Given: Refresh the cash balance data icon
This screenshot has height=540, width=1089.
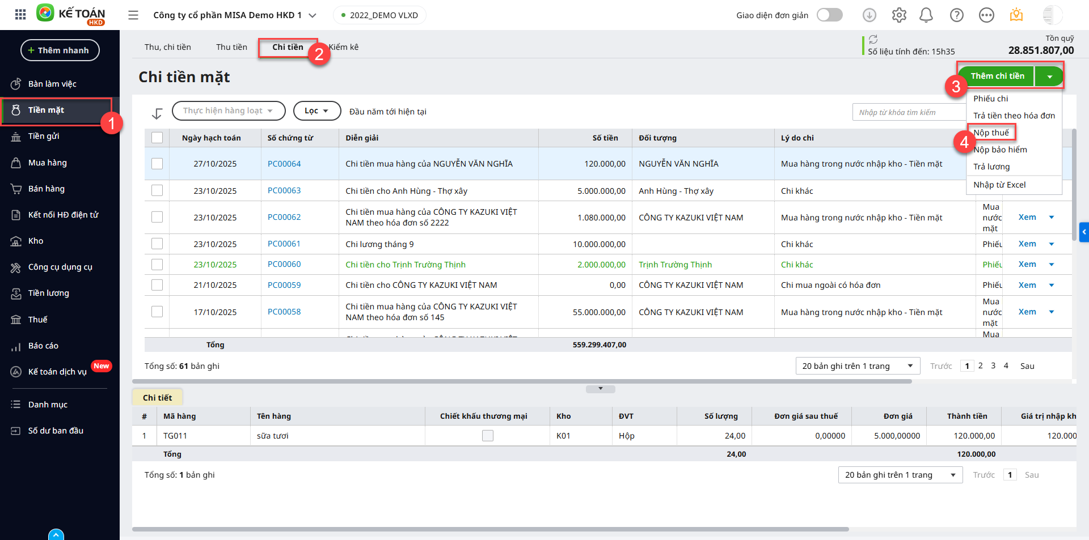Looking at the screenshot, I should coord(873,39).
